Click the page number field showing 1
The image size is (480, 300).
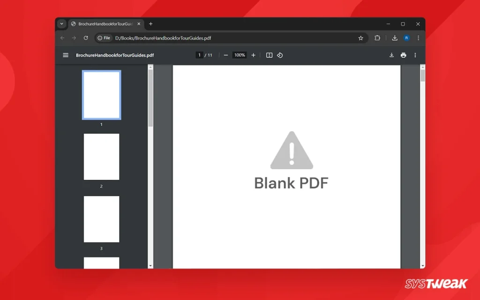[x=199, y=55]
